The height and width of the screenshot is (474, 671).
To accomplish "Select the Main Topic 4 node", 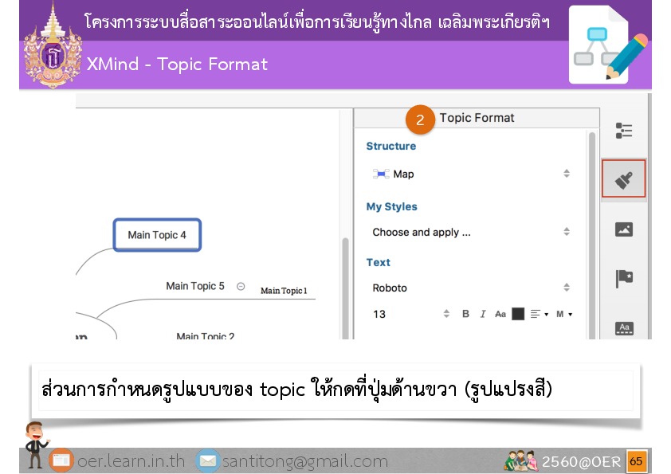I will (157, 235).
